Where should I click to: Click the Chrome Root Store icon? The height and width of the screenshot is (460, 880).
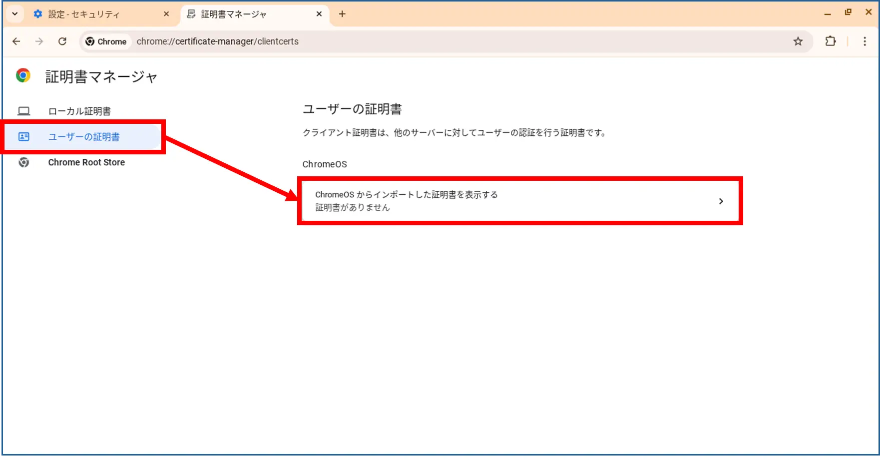pyautogui.click(x=24, y=162)
